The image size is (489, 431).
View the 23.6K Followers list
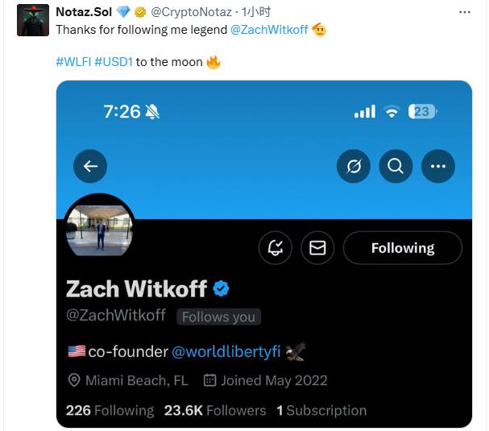click(x=215, y=410)
